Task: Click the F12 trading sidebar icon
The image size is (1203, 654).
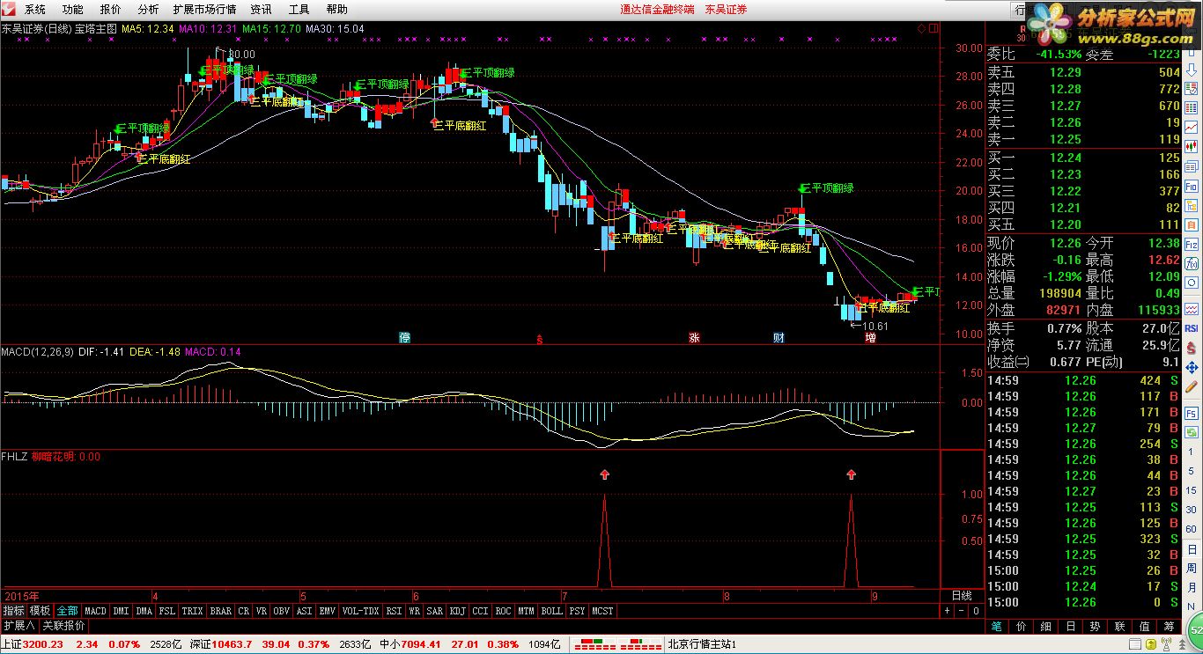Action: pos(1192,244)
